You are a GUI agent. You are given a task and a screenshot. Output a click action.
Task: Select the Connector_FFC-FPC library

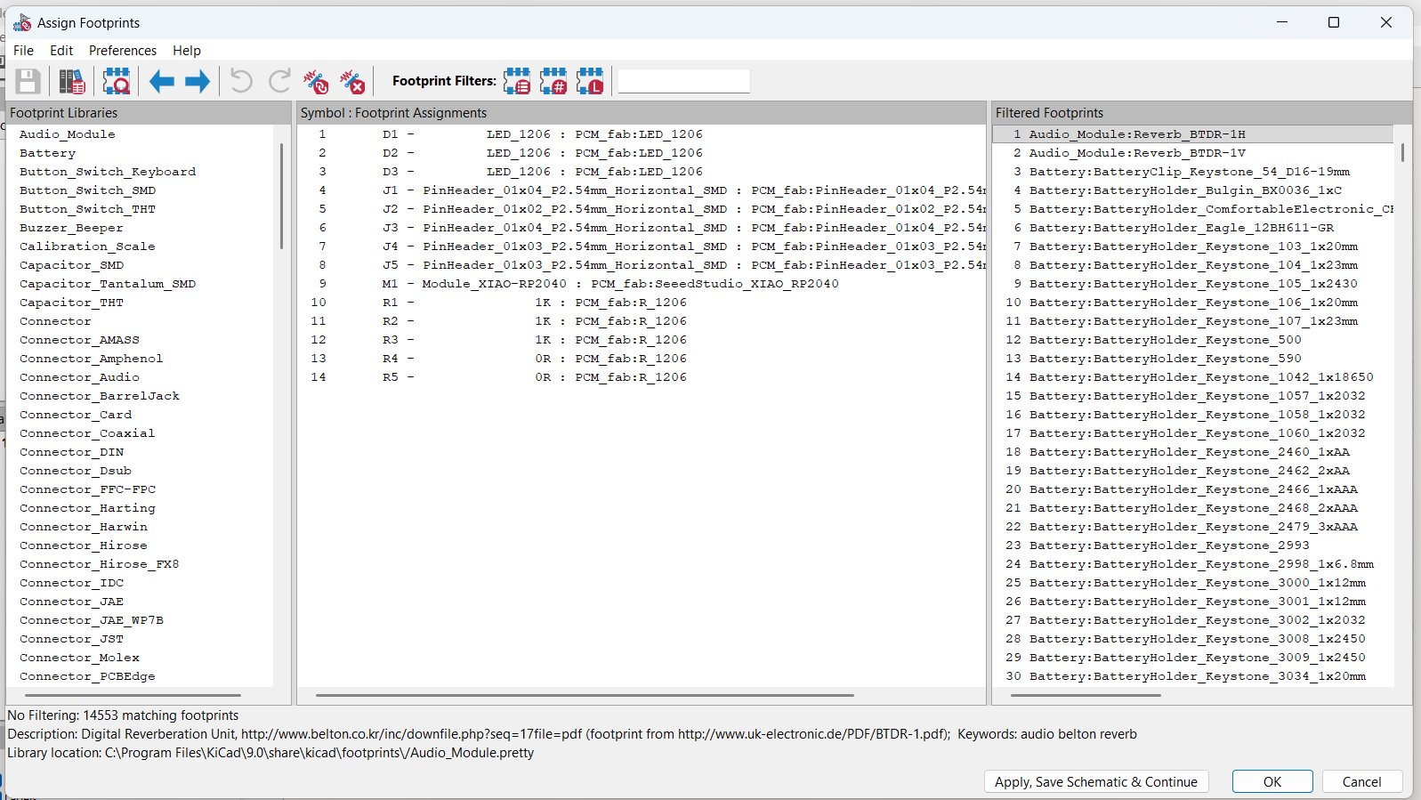click(88, 489)
